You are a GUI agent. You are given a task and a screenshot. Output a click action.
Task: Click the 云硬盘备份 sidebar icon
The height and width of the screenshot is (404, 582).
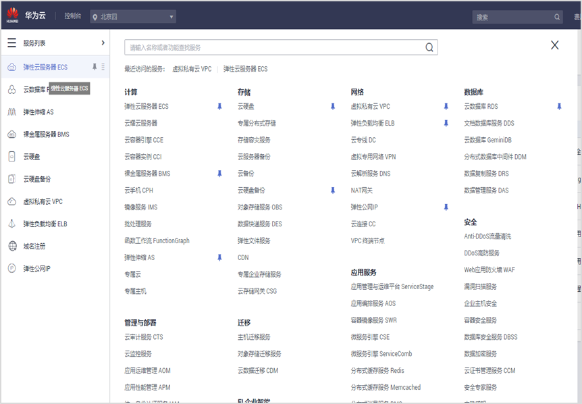click(x=12, y=179)
